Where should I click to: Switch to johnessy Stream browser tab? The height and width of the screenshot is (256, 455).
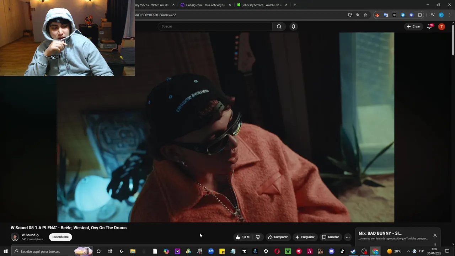[262, 5]
